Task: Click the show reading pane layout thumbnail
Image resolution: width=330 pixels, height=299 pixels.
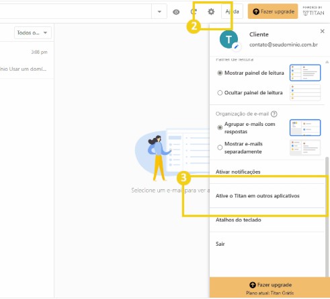Action: [x=305, y=73]
